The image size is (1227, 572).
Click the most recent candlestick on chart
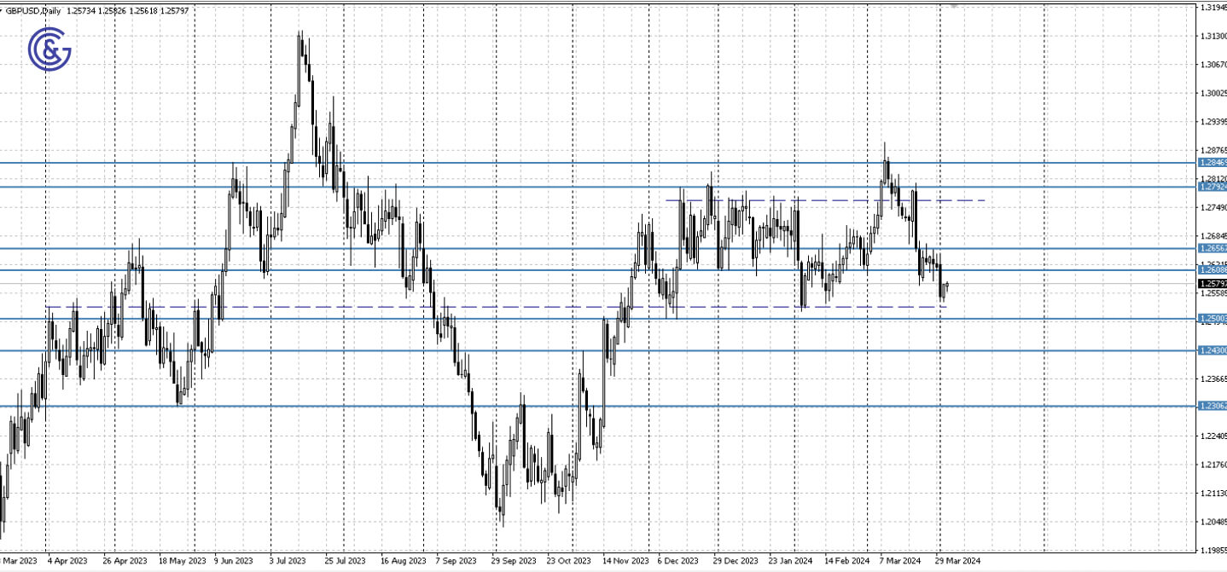point(945,290)
